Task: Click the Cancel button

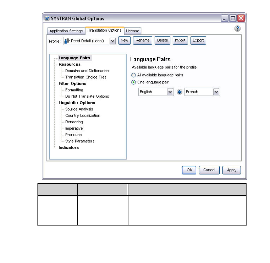Action: [209, 170]
